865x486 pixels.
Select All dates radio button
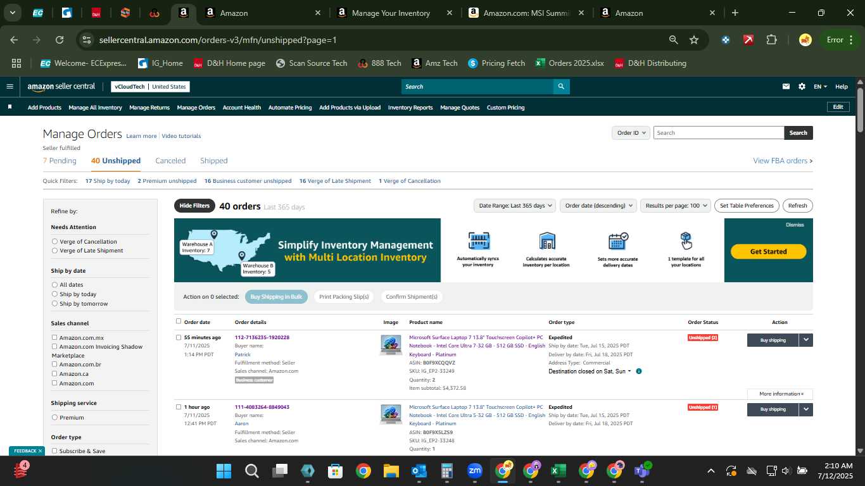[55, 285]
